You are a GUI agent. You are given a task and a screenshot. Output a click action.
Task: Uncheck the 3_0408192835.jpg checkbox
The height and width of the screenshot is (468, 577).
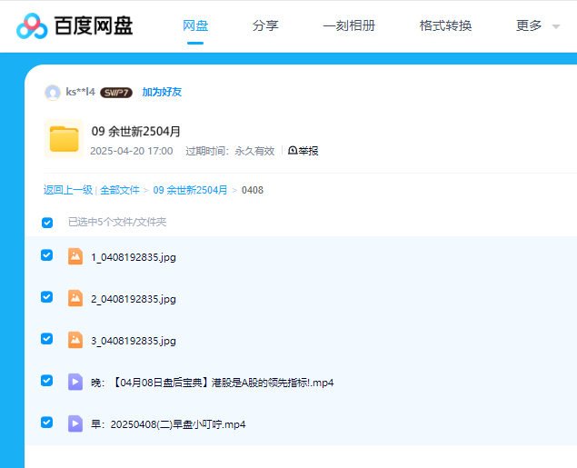pos(47,339)
